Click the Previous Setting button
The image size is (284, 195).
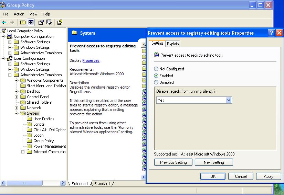point(173,162)
